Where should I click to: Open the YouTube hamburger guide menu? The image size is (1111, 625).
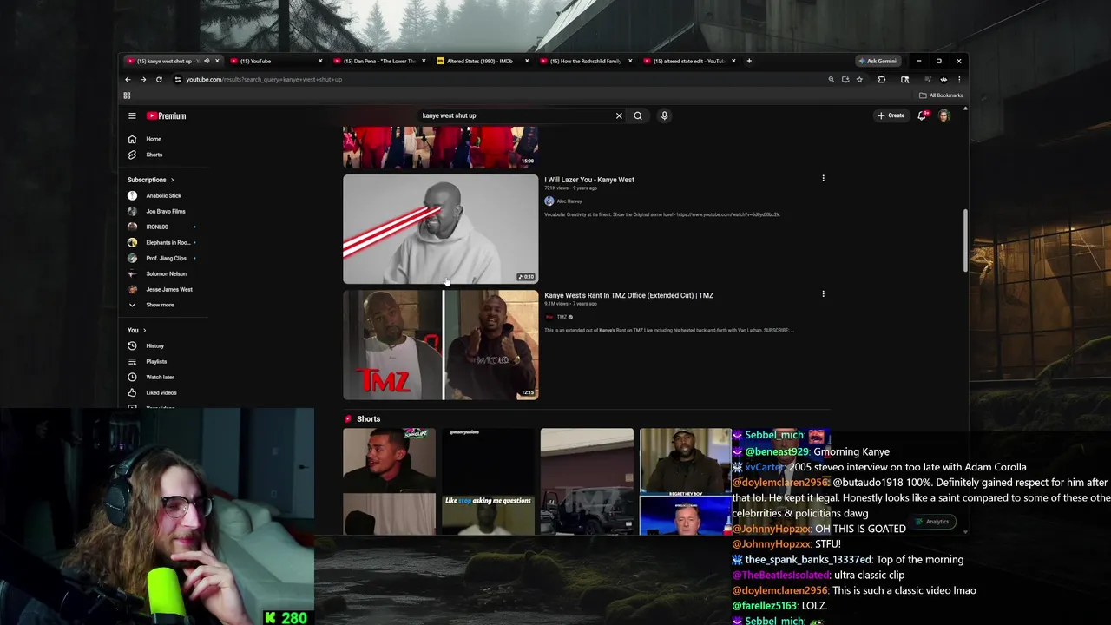[x=132, y=115]
